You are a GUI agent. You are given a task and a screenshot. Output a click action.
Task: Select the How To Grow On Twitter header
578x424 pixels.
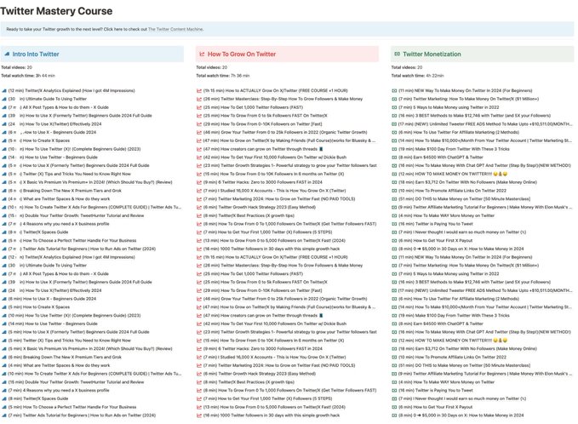click(x=287, y=54)
